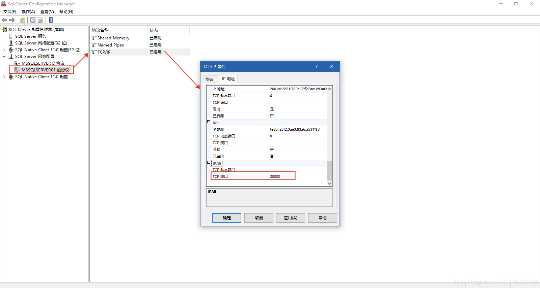Collapse the SQL Server 网络配置 tree node
Image resolution: width=540 pixels, height=288 pixels.
4,57
